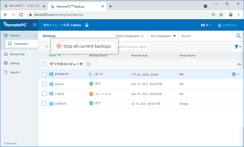Viewport: 244px width, 147px height.
Task: Open the JA language dropdown
Action: pos(206,25)
